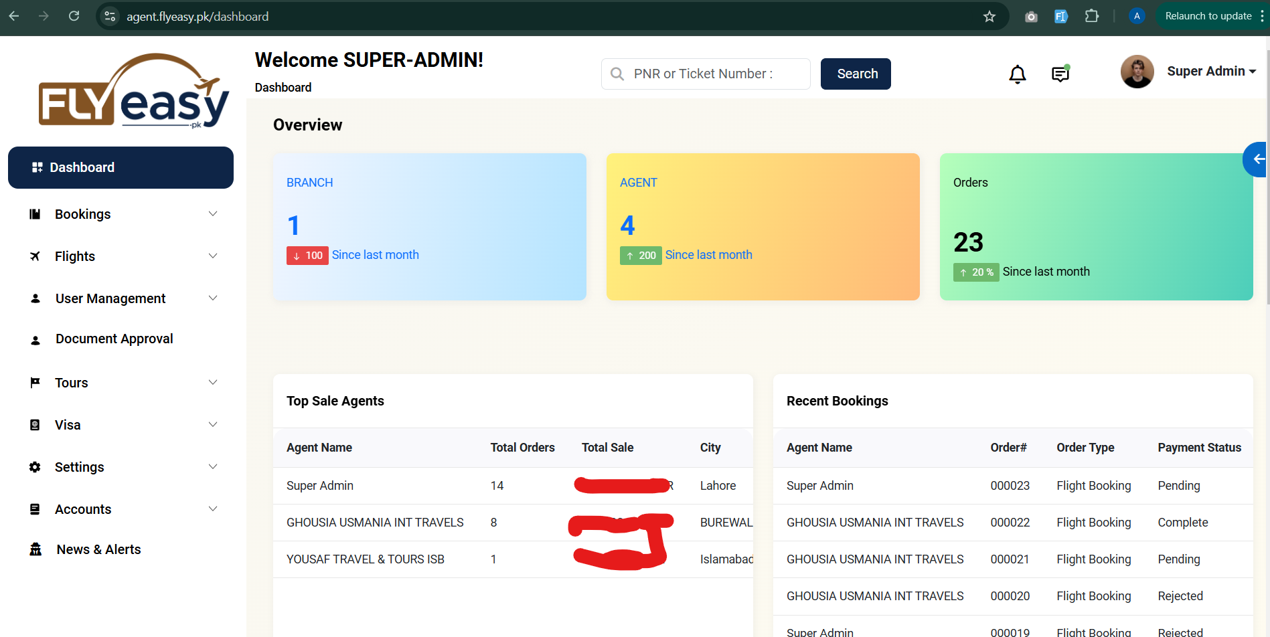Select the User Management label
This screenshot has height=637, width=1270.
click(x=110, y=298)
